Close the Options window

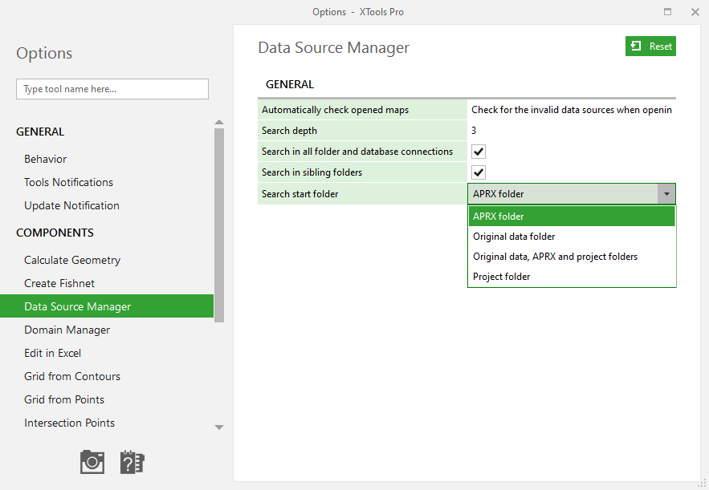coord(695,12)
